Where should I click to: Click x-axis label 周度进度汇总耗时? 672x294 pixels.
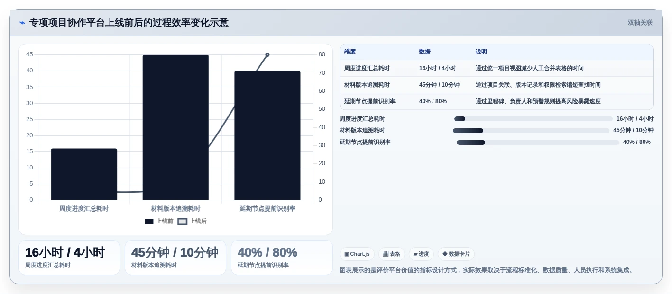[84, 209]
